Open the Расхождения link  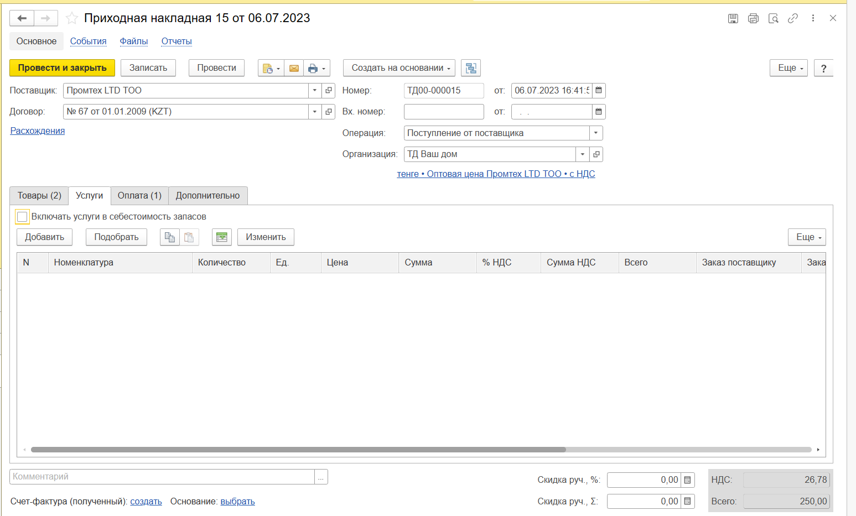pyautogui.click(x=38, y=131)
